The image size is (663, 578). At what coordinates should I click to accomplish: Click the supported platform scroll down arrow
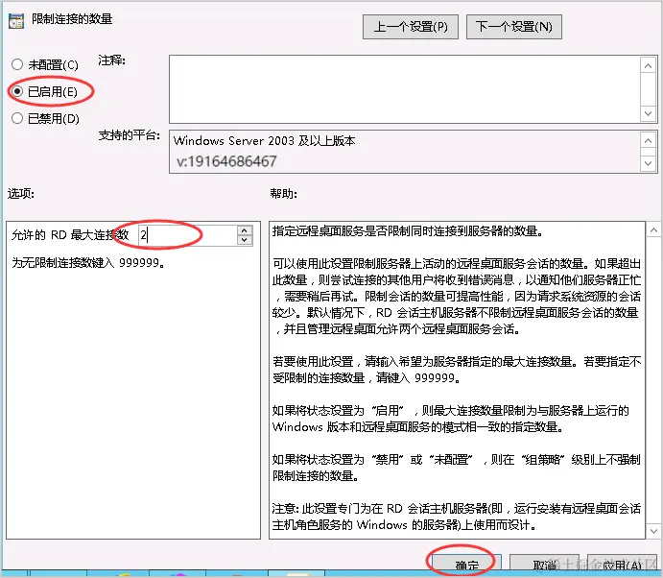click(x=648, y=163)
